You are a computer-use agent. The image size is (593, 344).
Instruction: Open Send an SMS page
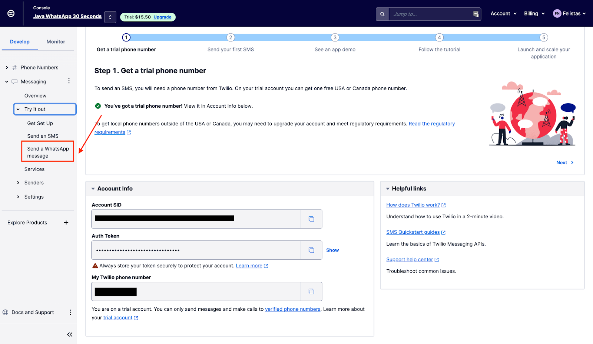43,136
